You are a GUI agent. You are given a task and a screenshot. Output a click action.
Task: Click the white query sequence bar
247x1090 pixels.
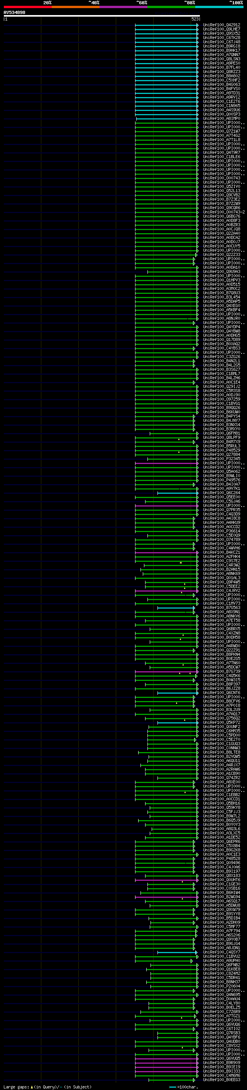tap(102, 16)
